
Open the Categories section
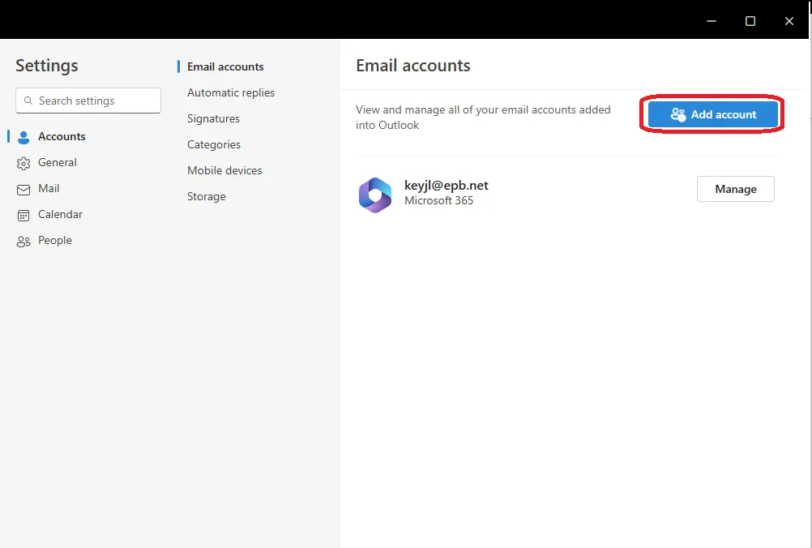click(x=214, y=144)
